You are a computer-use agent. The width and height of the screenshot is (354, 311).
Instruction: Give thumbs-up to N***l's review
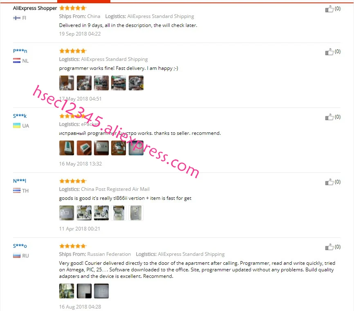329,182
